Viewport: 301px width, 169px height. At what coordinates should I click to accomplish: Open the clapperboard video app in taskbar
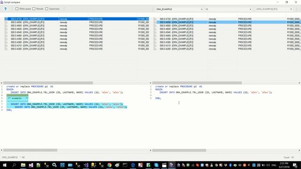(x=164, y=165)
